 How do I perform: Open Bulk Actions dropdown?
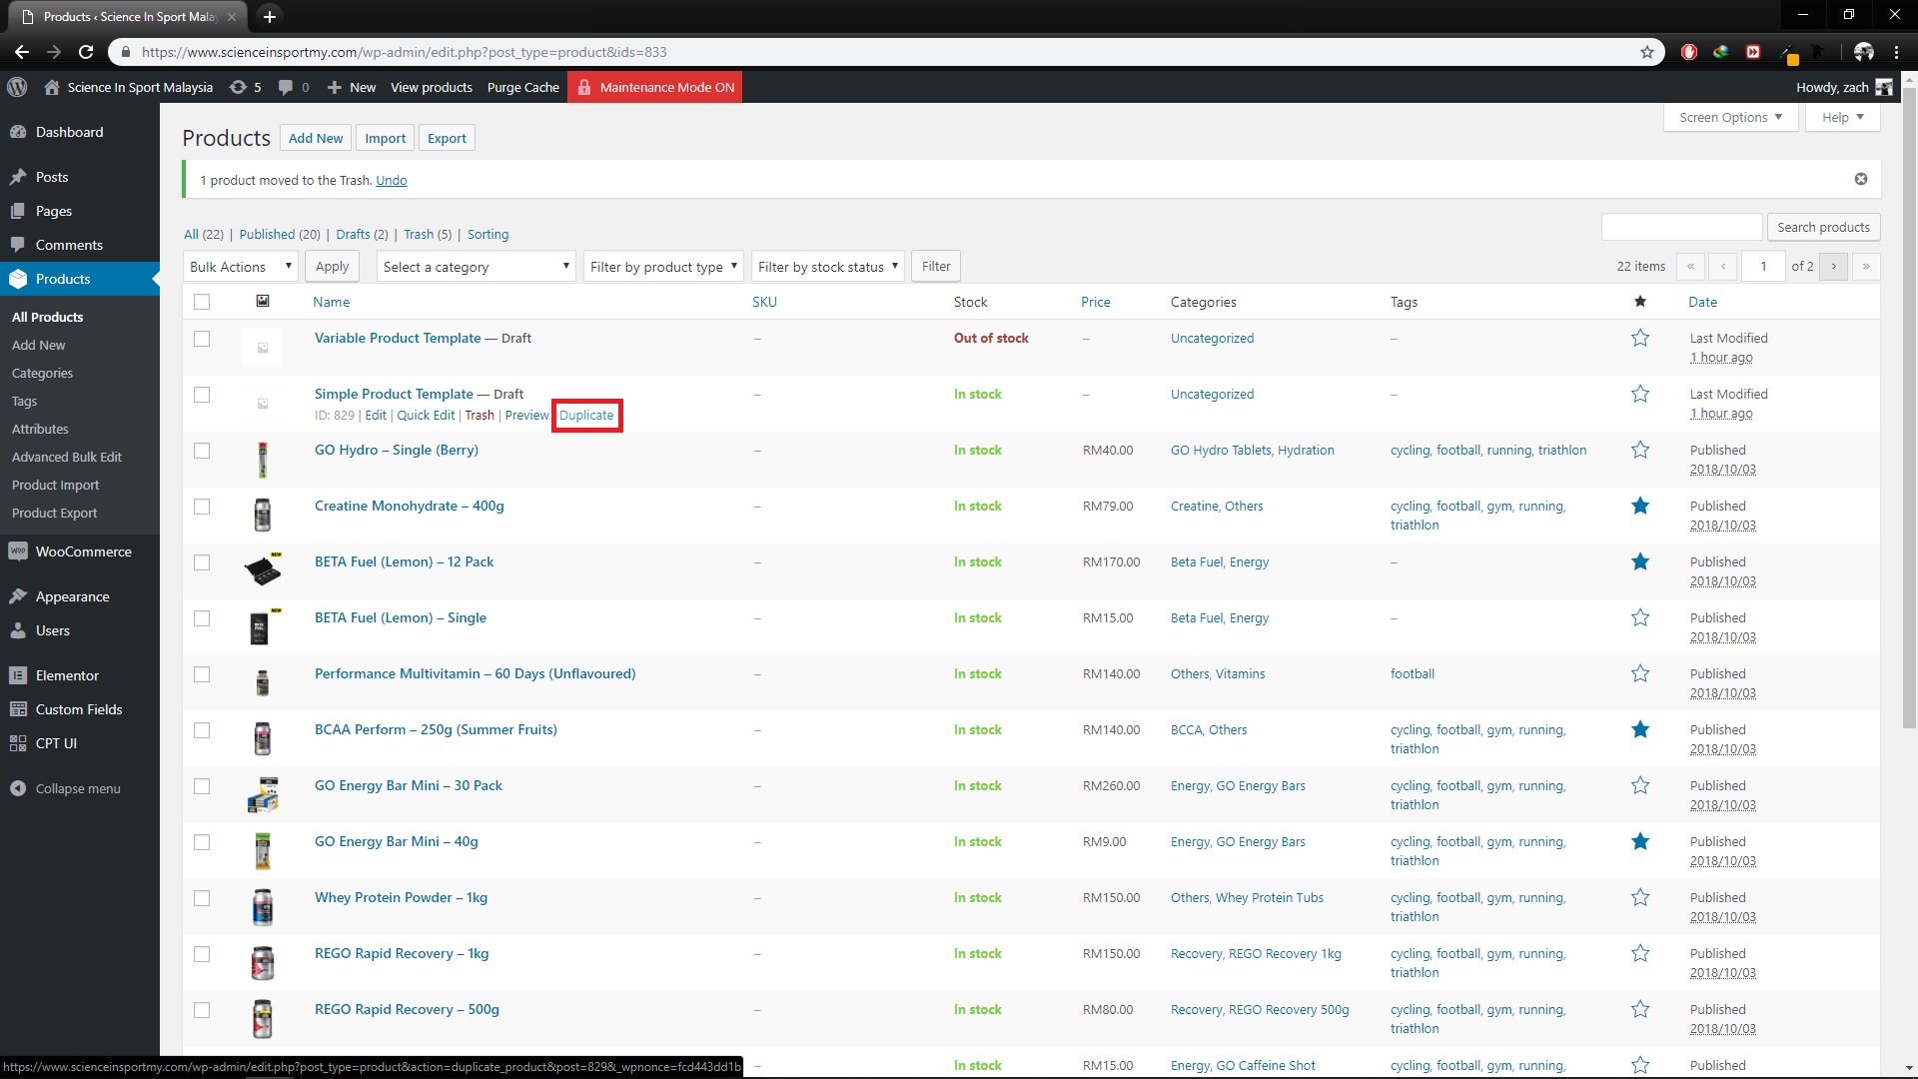tap(241, 266)
